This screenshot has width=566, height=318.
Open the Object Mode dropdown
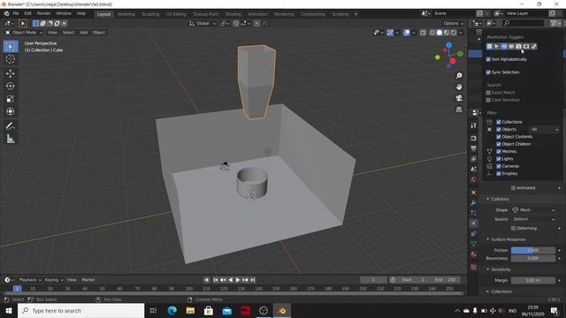(x=24, y=33)
